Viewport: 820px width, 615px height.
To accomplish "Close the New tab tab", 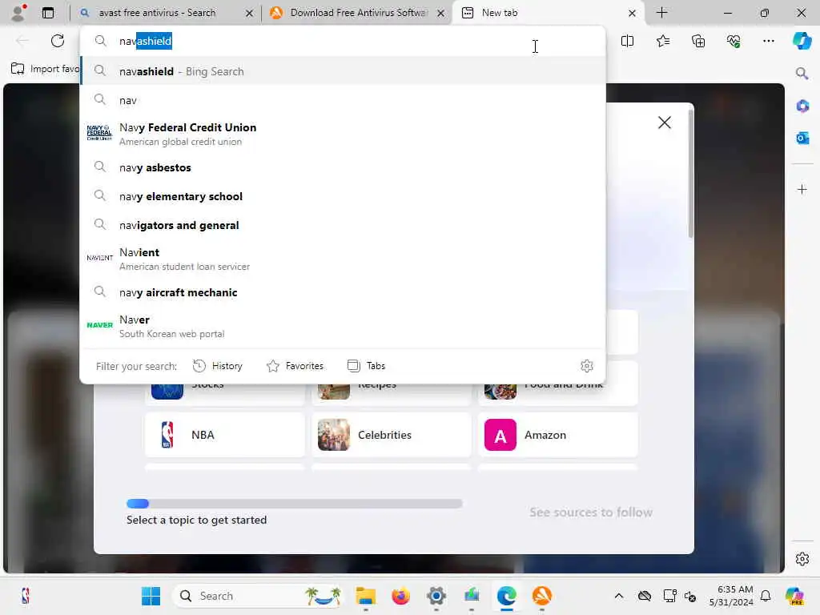I will coord(632,13).
